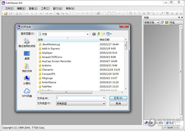Select the Hand pan tool

tap(130, 14)
